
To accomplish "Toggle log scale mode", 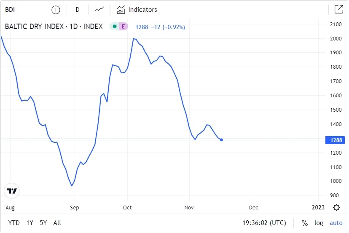I will (x=319, y=223).
